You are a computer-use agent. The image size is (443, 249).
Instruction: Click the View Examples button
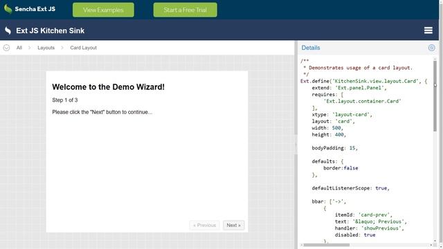(x=103, y=10)
